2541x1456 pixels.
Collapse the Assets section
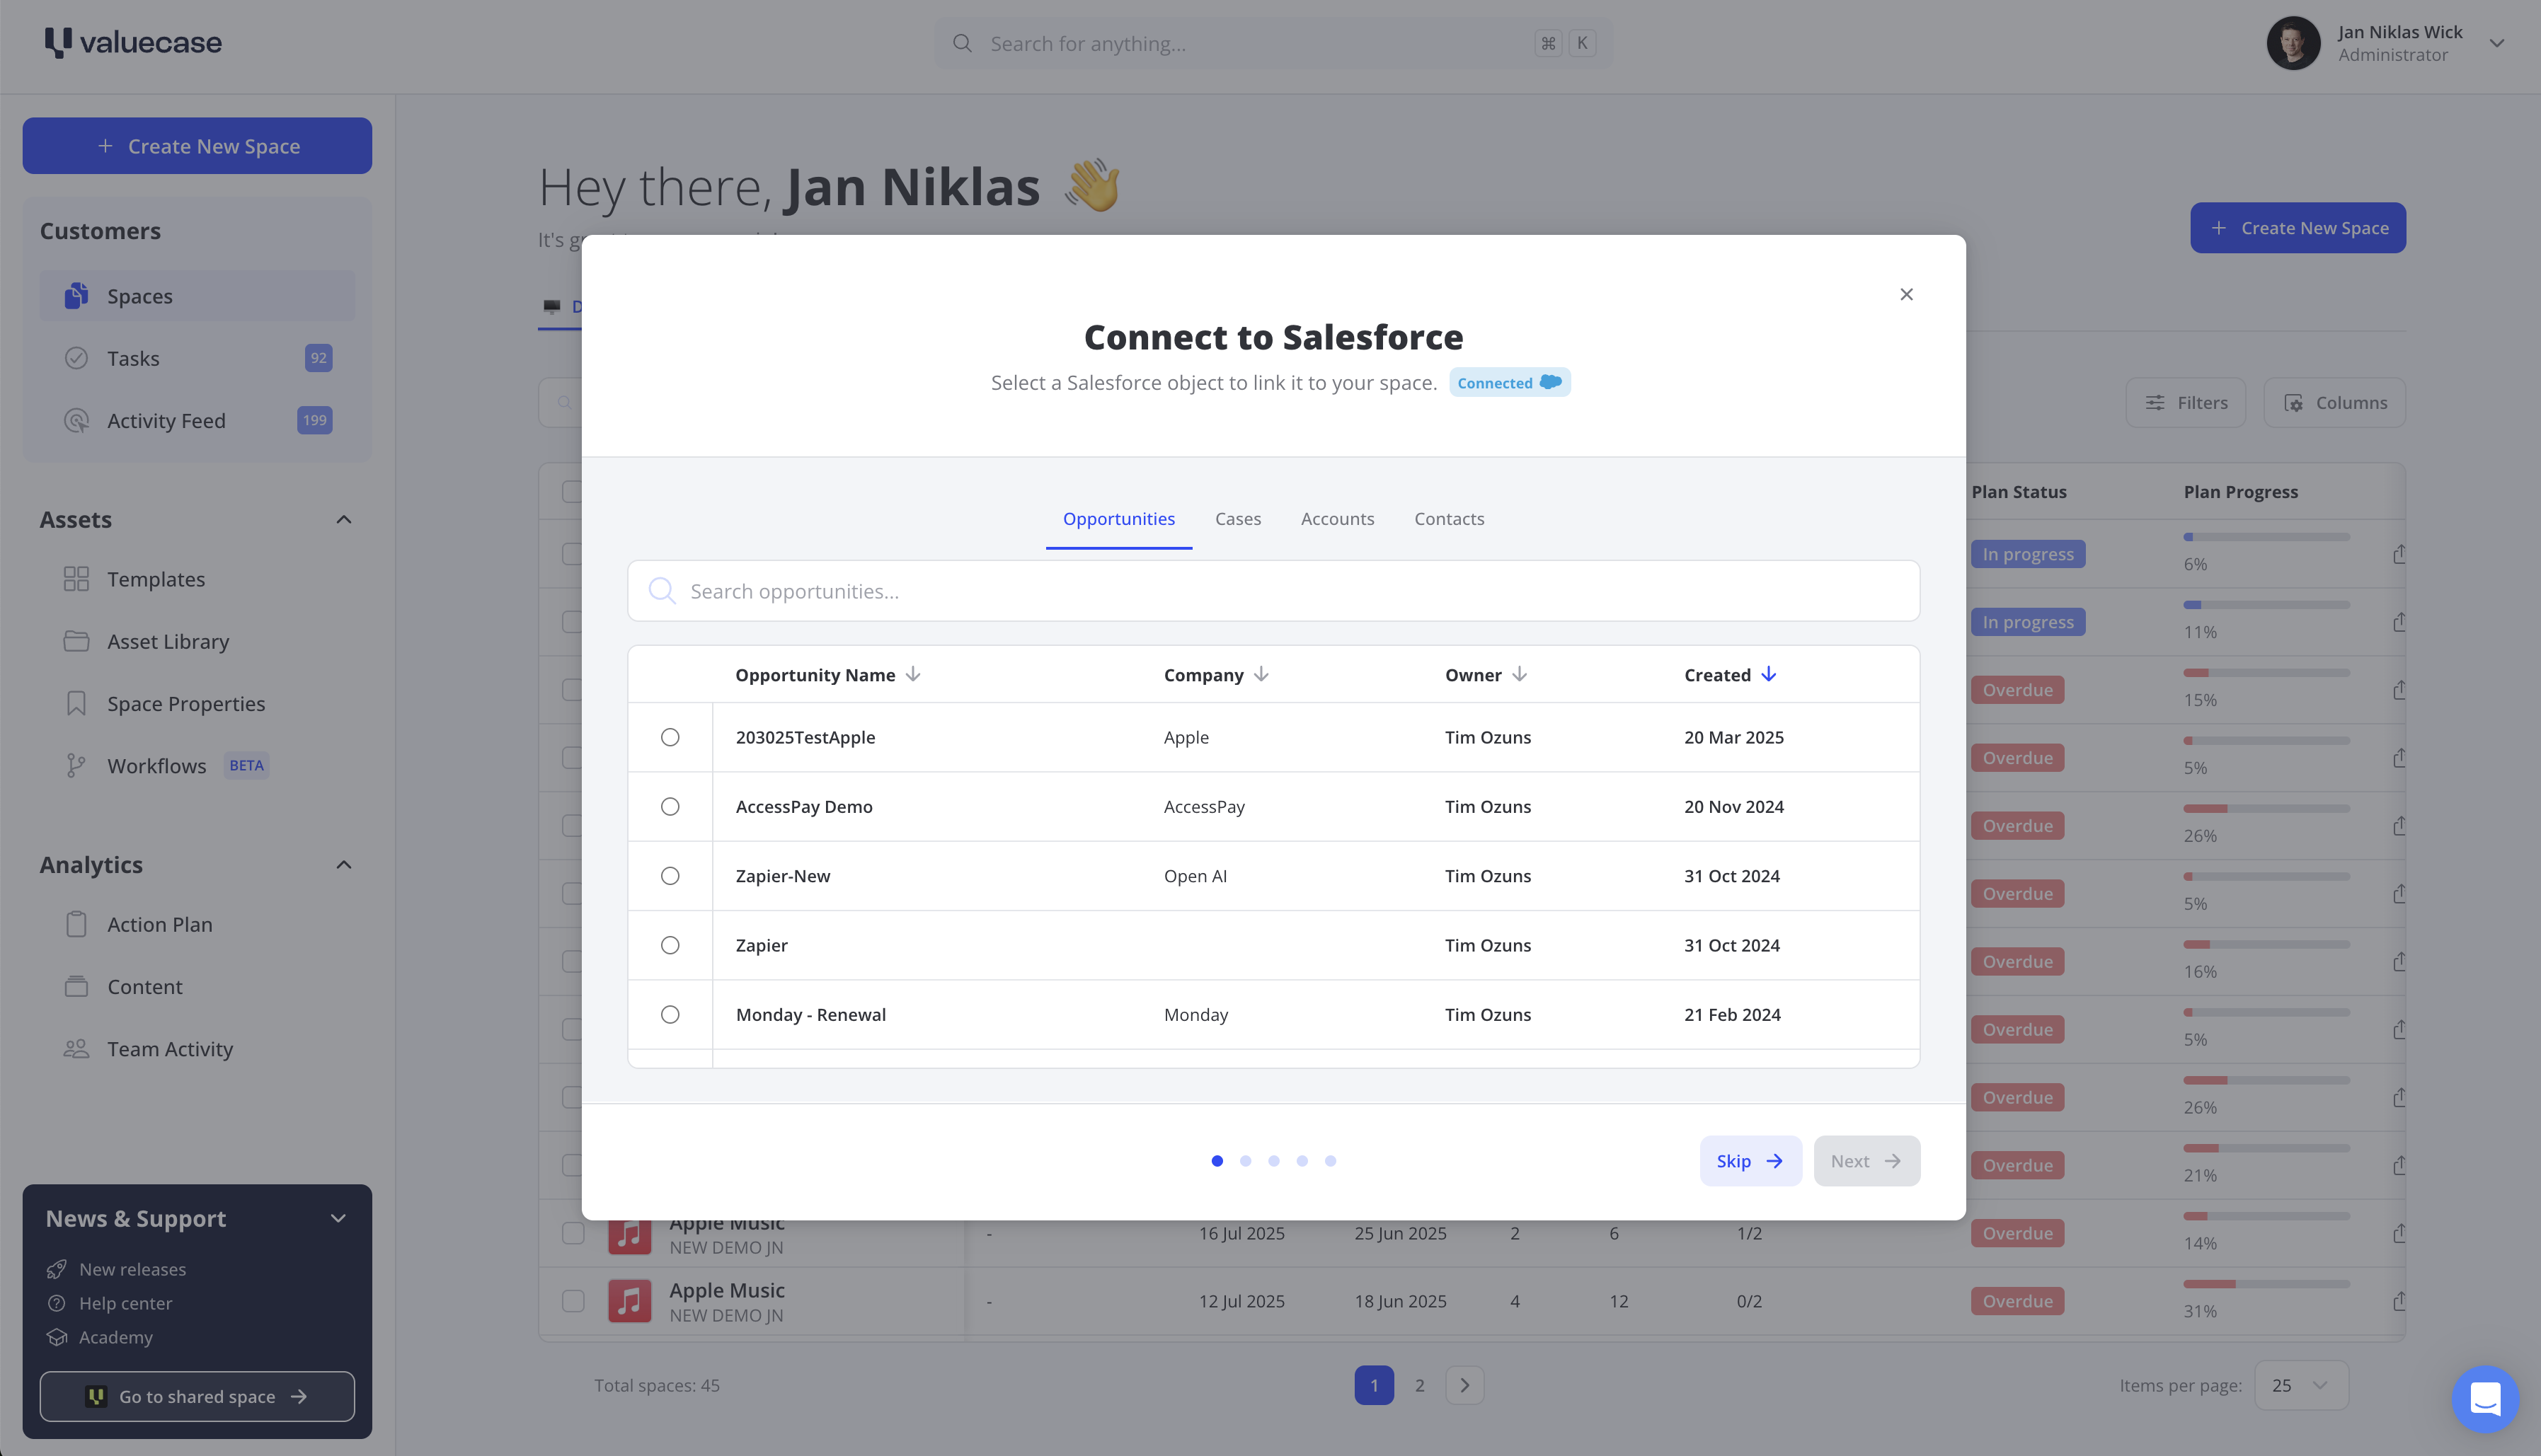(x=343, y=520)
